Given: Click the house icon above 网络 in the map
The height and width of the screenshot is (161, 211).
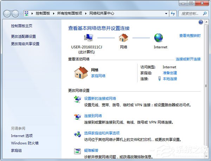Looking at the screenshot, I should (123, 38).
